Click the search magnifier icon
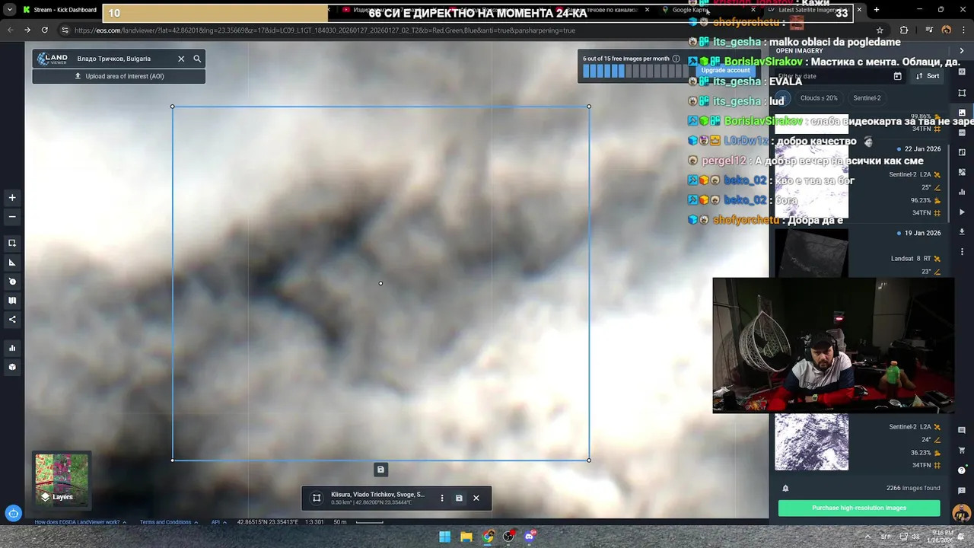Viewport: 974px width, 548px height. (x=197, y=59)
